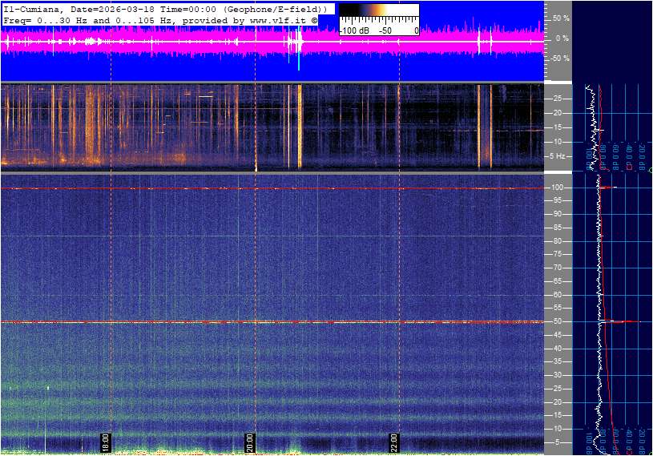
Task: Select the 20:00 time marker
Action: (250, 442)
